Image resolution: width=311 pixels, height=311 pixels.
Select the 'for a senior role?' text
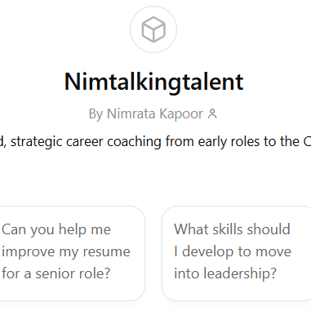56,273
